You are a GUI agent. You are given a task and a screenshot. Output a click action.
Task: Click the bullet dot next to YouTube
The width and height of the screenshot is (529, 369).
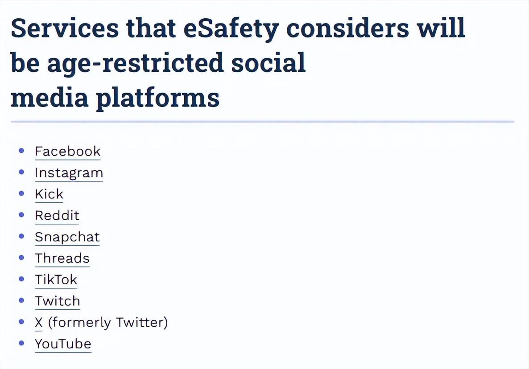tap(21, 344)
